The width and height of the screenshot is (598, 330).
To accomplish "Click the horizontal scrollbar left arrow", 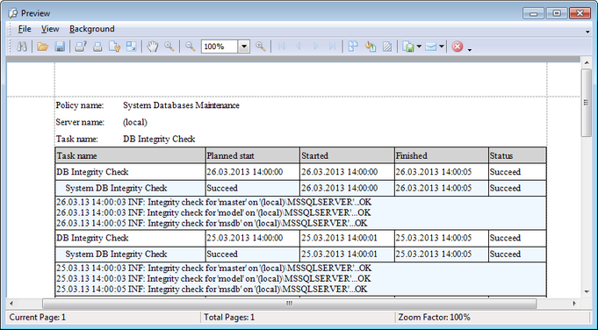I will pyautogui.click(x=11, y=304).
